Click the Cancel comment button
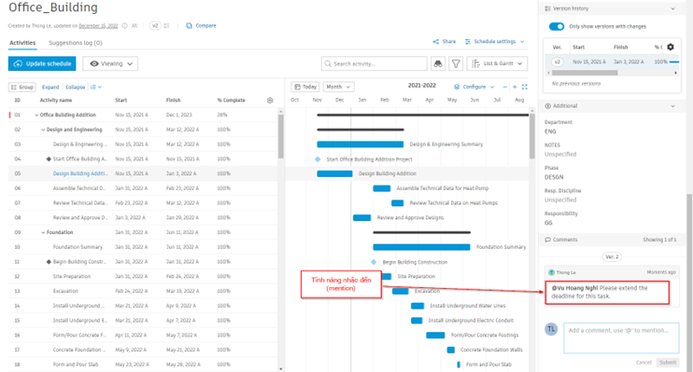Viewport: 693px width, 372px height. tap(643, 363)
